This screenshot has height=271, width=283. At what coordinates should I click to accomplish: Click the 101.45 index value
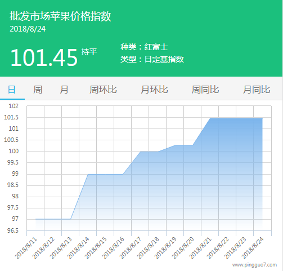[44, 57]
